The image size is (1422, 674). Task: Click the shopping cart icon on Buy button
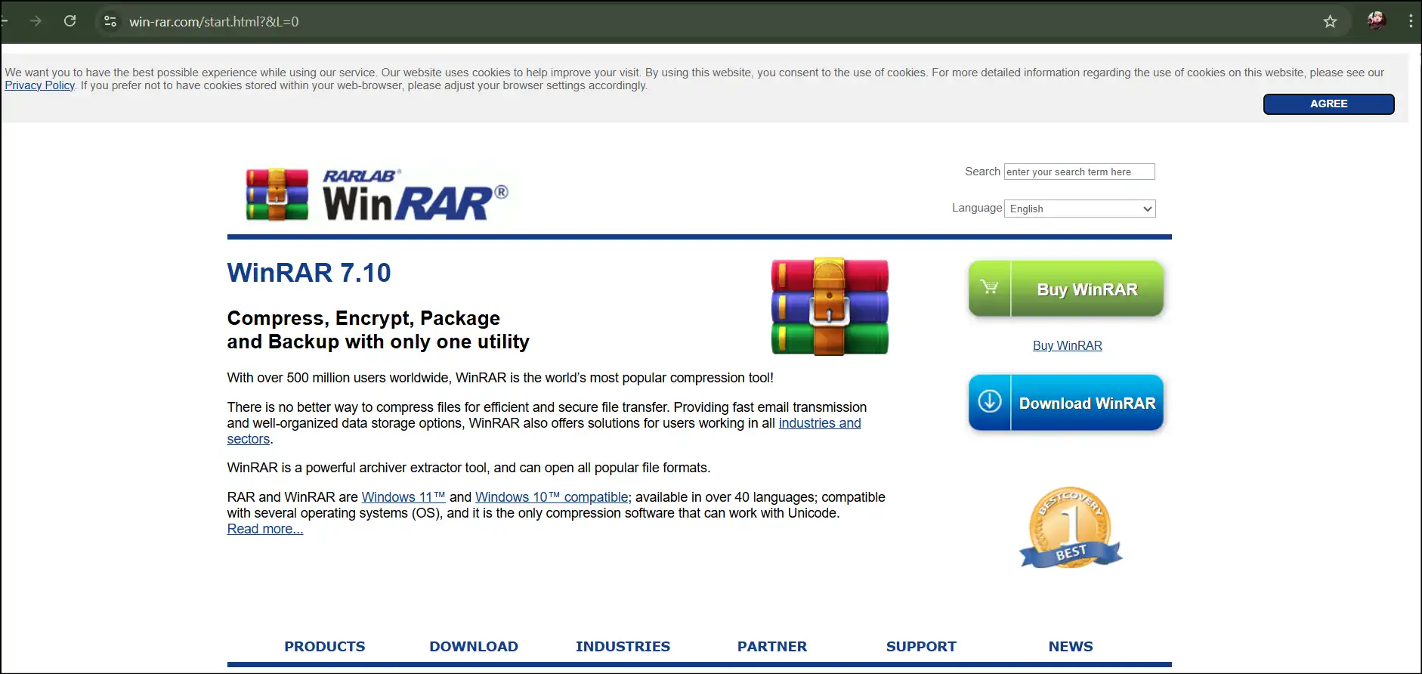coord(989,287)
